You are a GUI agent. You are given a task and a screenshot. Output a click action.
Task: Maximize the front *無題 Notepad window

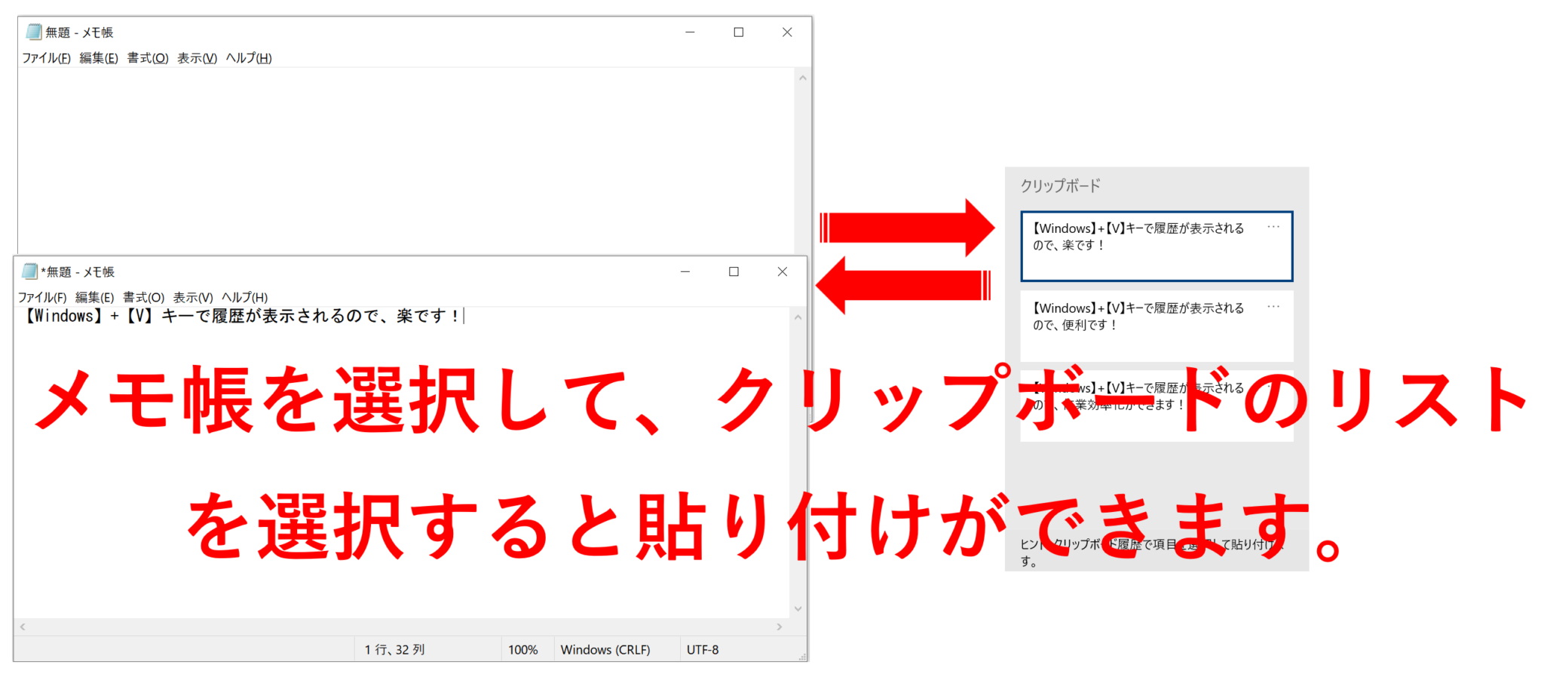(734, 272)
